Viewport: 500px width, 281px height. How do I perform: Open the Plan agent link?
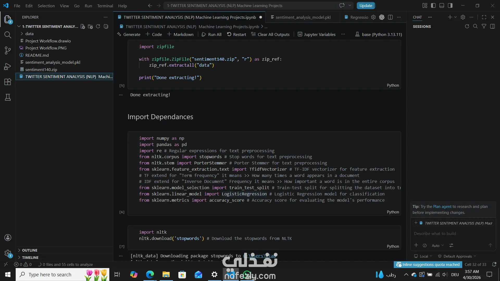click(x=442, y=206)
